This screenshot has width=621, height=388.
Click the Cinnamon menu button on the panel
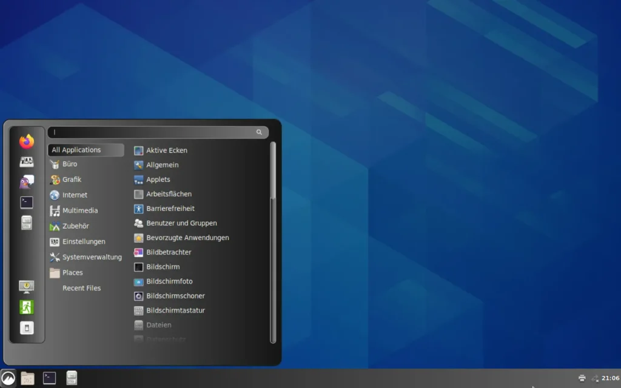8,378
